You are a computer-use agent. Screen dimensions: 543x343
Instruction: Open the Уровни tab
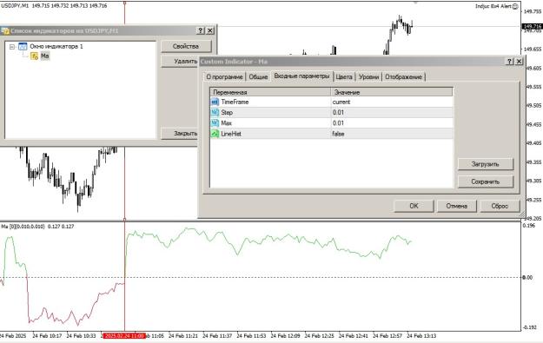pyautogui.click(x=369, y=76)
